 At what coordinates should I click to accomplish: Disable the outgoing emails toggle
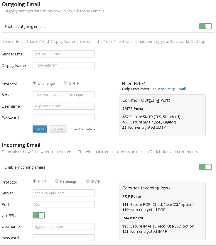[x=205, y=26]
